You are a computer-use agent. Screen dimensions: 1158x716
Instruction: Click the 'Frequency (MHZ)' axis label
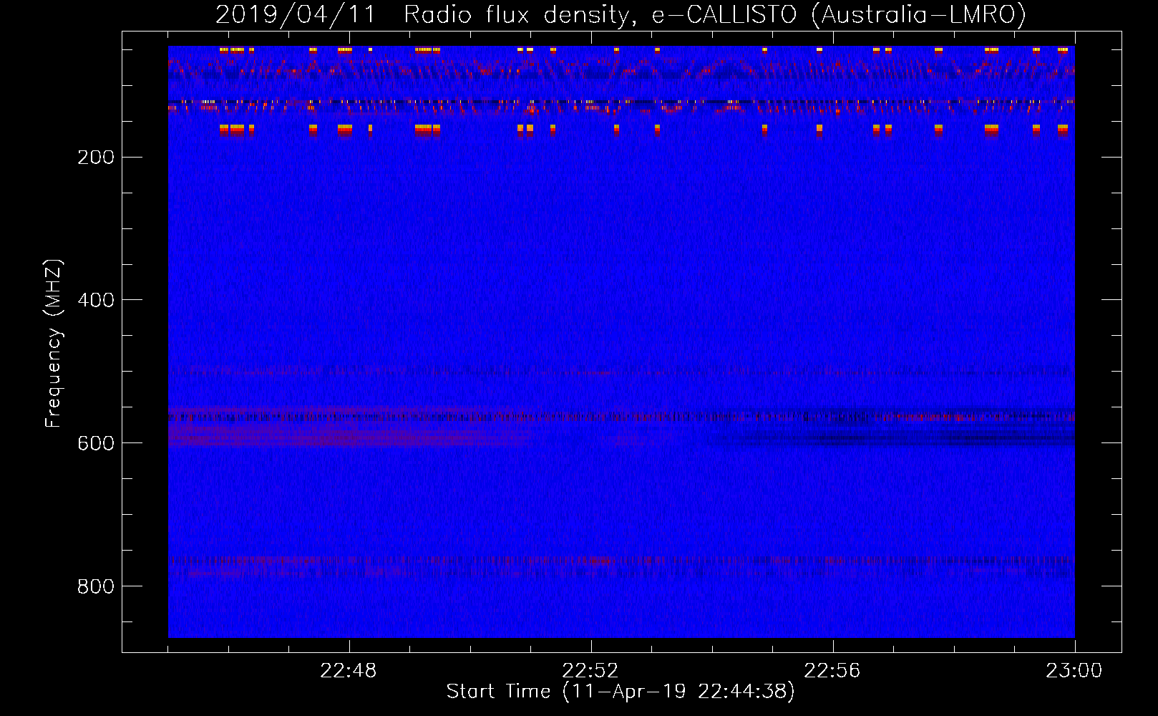[54, 344]
